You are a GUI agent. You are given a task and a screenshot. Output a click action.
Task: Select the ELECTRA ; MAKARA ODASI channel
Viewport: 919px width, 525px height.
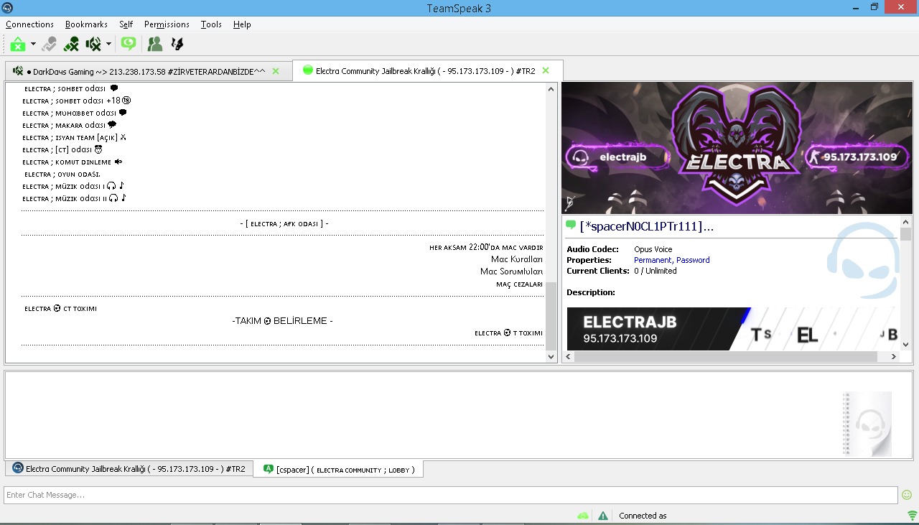[69, 126]
